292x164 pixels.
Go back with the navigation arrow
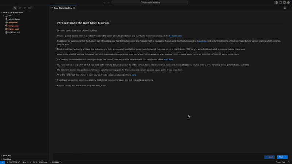coord(104,3)
